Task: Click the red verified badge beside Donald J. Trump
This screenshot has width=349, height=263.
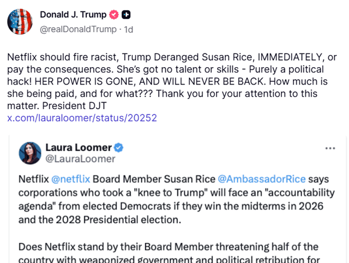Action: [115, 15]
